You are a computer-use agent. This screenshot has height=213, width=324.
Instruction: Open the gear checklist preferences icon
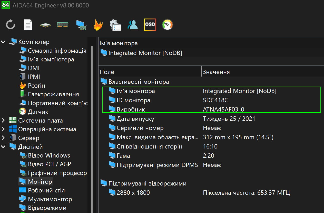tap(115, 25)
